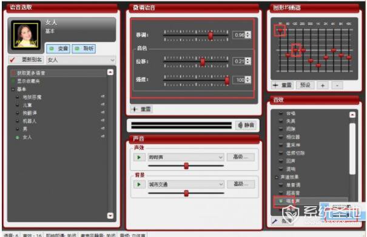367x237 pixels.
Task: Click signal icon beside 机器人 voice
Action: (103, 120)
